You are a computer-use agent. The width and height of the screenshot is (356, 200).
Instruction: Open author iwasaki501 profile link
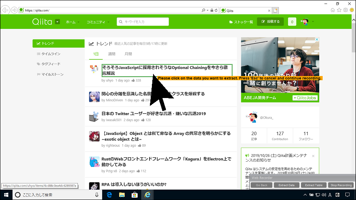[x=114, y=120]
